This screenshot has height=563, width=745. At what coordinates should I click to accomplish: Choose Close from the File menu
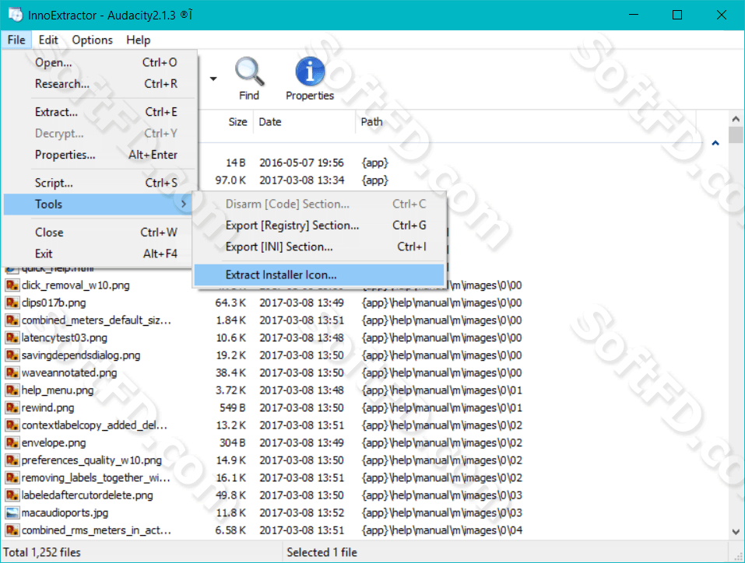coord(100,233)
